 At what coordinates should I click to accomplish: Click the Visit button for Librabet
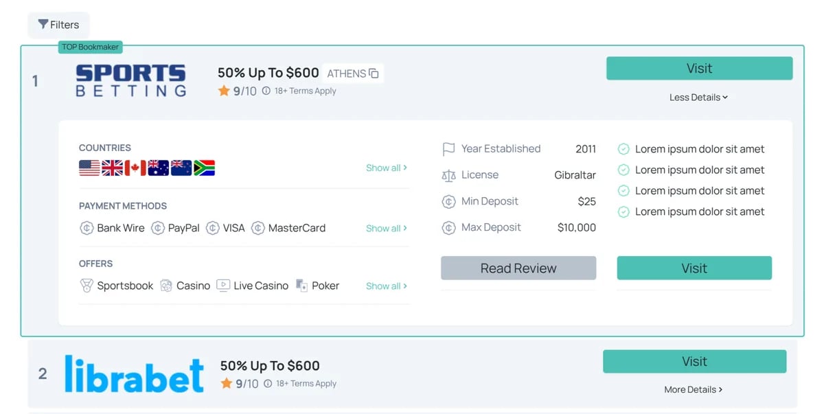tap(694, 361)
